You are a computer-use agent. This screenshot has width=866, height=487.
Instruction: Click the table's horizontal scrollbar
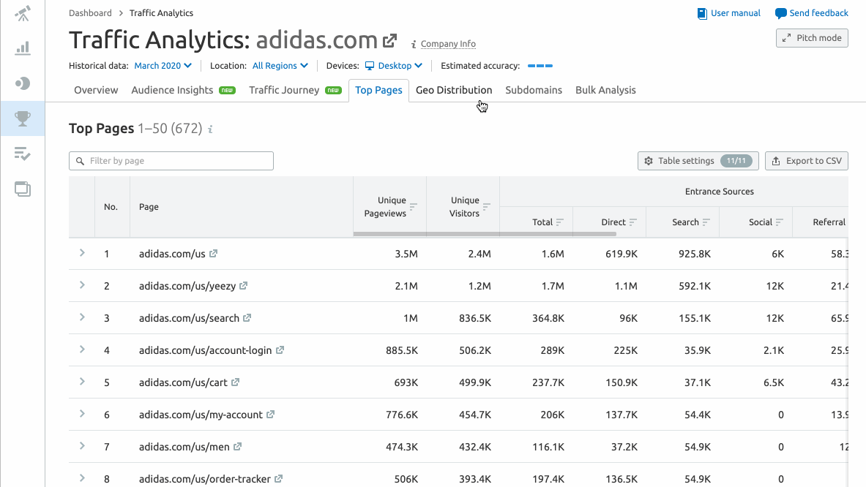tap(485, 235)
